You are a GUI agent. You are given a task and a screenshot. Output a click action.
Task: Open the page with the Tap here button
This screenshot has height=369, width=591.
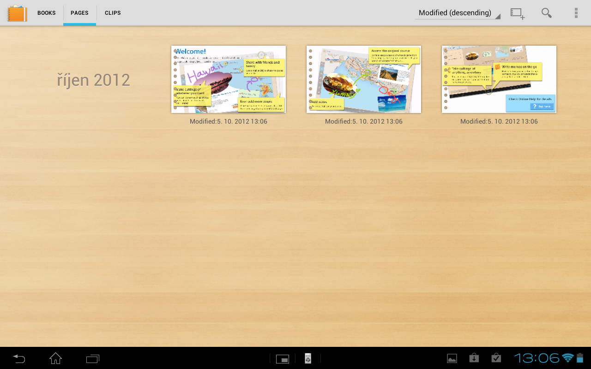(499, 79)
